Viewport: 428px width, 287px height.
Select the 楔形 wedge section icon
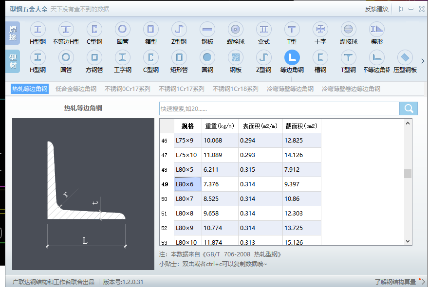point(377,30)
